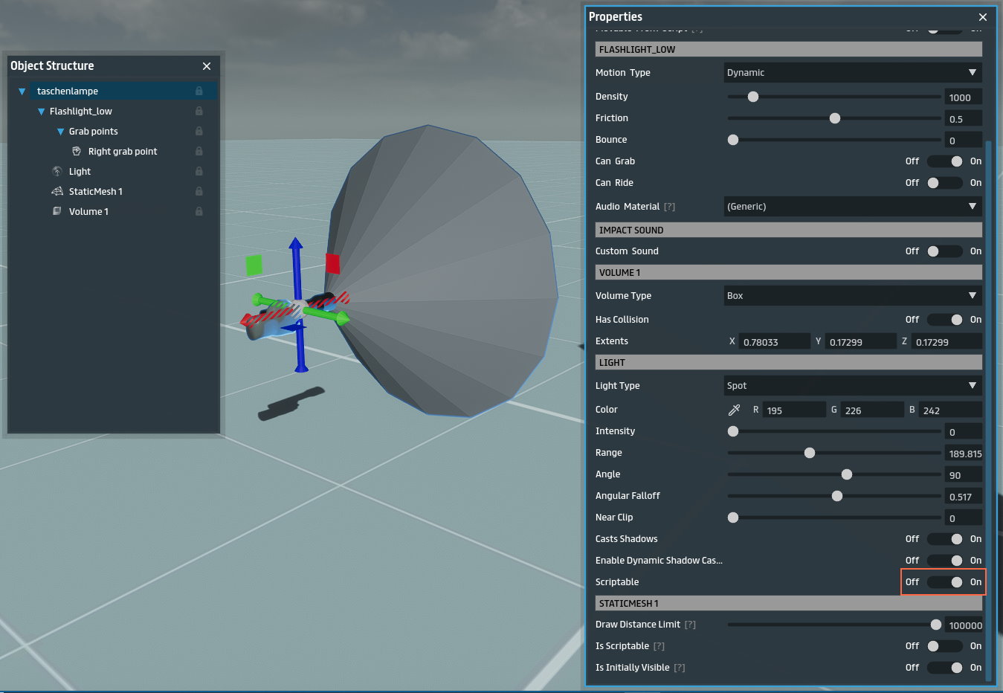Toggle Enable Dynamic Shadow Casting switch

[x=945, y=561]
